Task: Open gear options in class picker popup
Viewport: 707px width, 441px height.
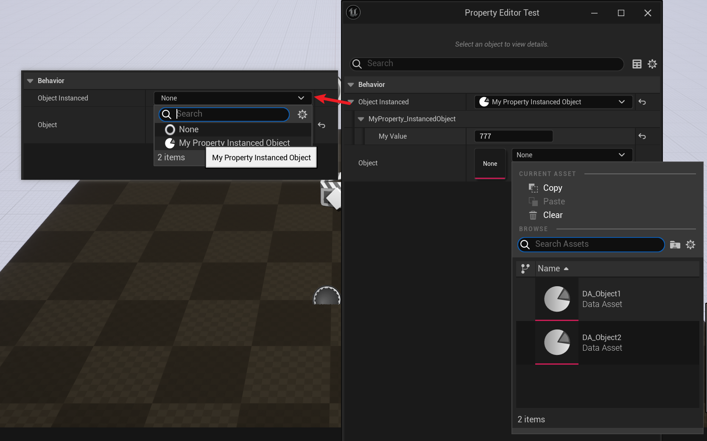Action: pos(302,114)
